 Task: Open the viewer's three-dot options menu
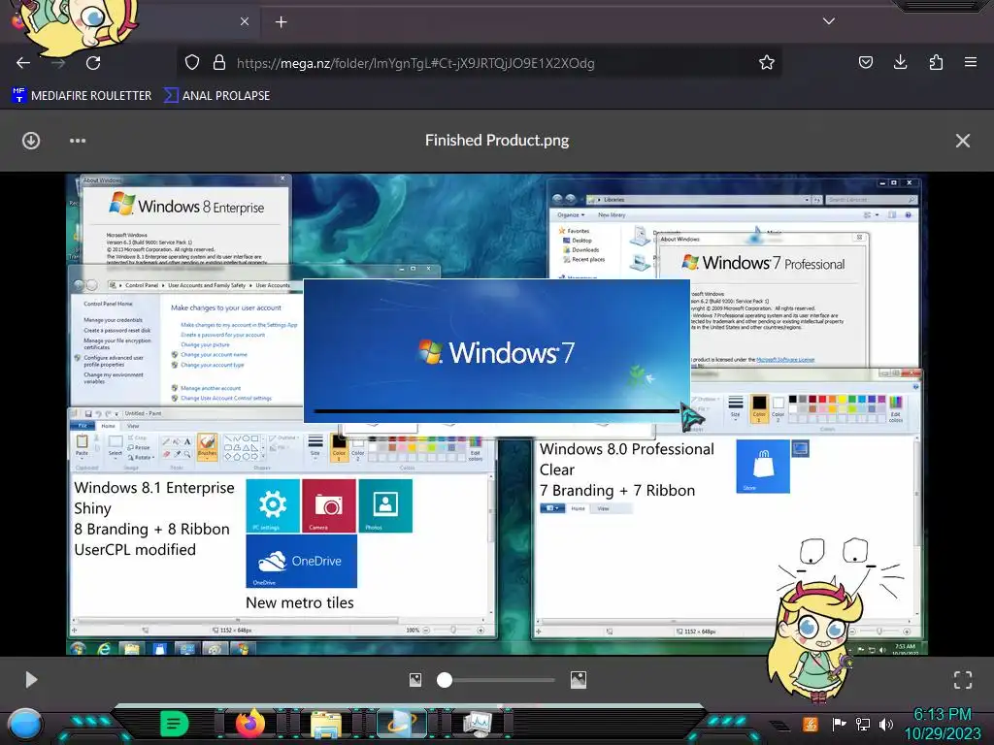pos(78,141)
